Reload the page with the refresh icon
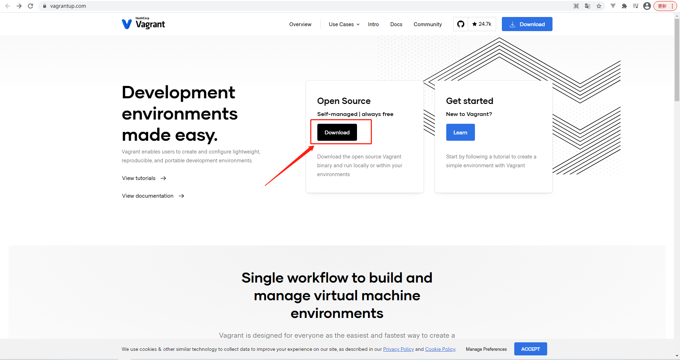The height and width of the screenshot is (360, 680). point(30,6)
